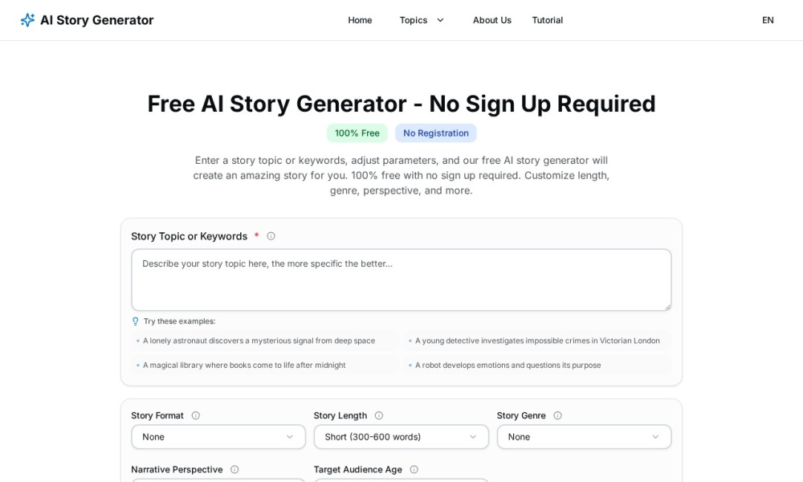Click into the story topic text area
803x482 pixels.
pos(401,280)
